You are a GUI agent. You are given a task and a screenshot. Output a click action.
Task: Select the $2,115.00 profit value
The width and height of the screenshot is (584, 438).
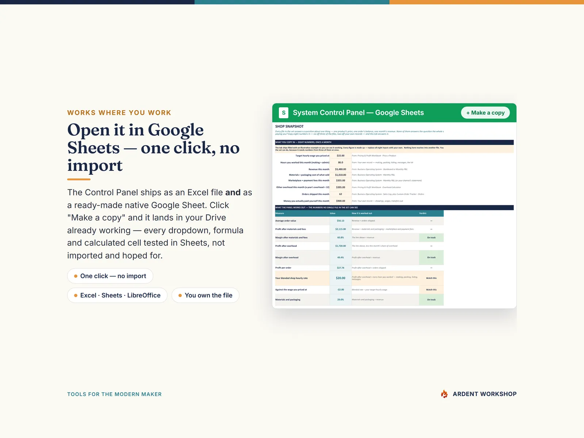[341, 229]
